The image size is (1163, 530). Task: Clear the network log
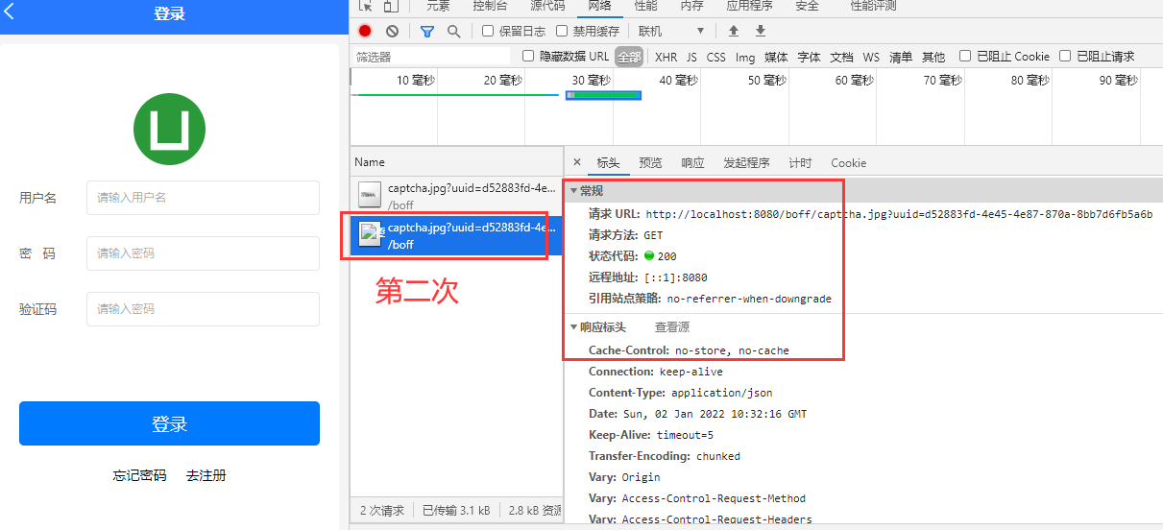click(392, 31)
